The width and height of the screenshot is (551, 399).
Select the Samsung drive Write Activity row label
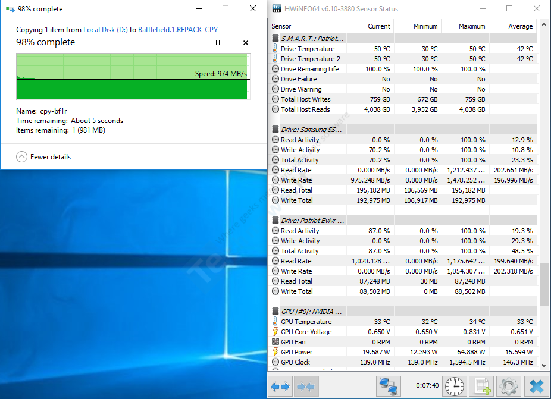click(x=300, y=150)
